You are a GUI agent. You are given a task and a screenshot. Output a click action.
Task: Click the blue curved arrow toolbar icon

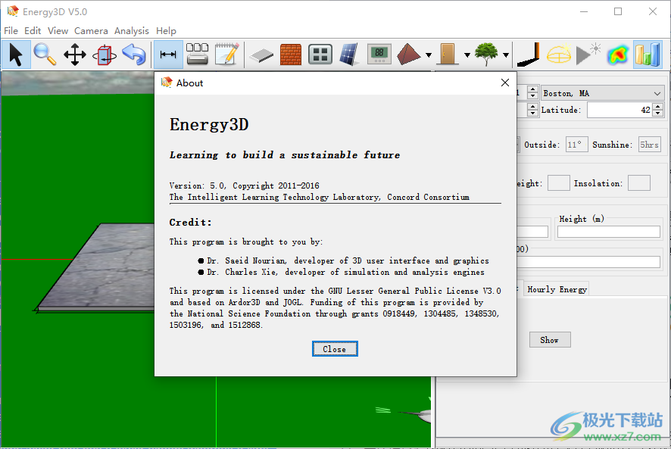pyautogui.click(x=134, y=55)
